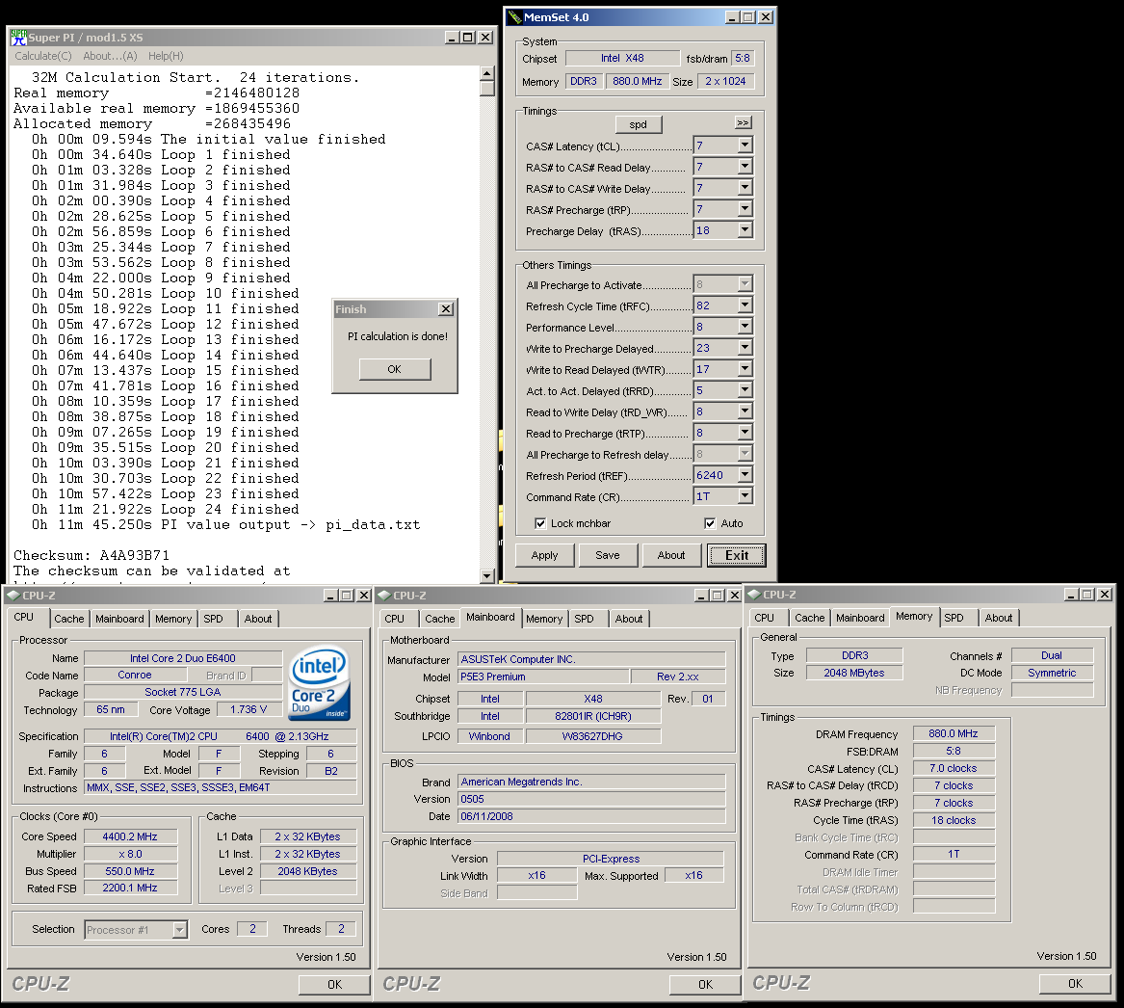This screenshot has height=1008, width=1124.
Task: Switch to Memory tab in left CPU-Z window
Action: point(173,619)
